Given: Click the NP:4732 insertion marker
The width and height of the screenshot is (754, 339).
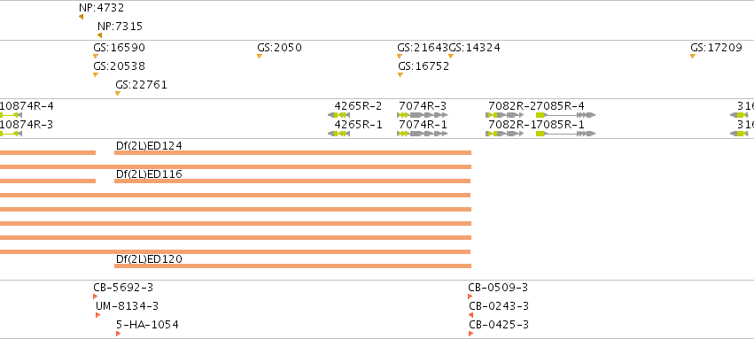Looking at the screenshot, I should pos(82,17).
